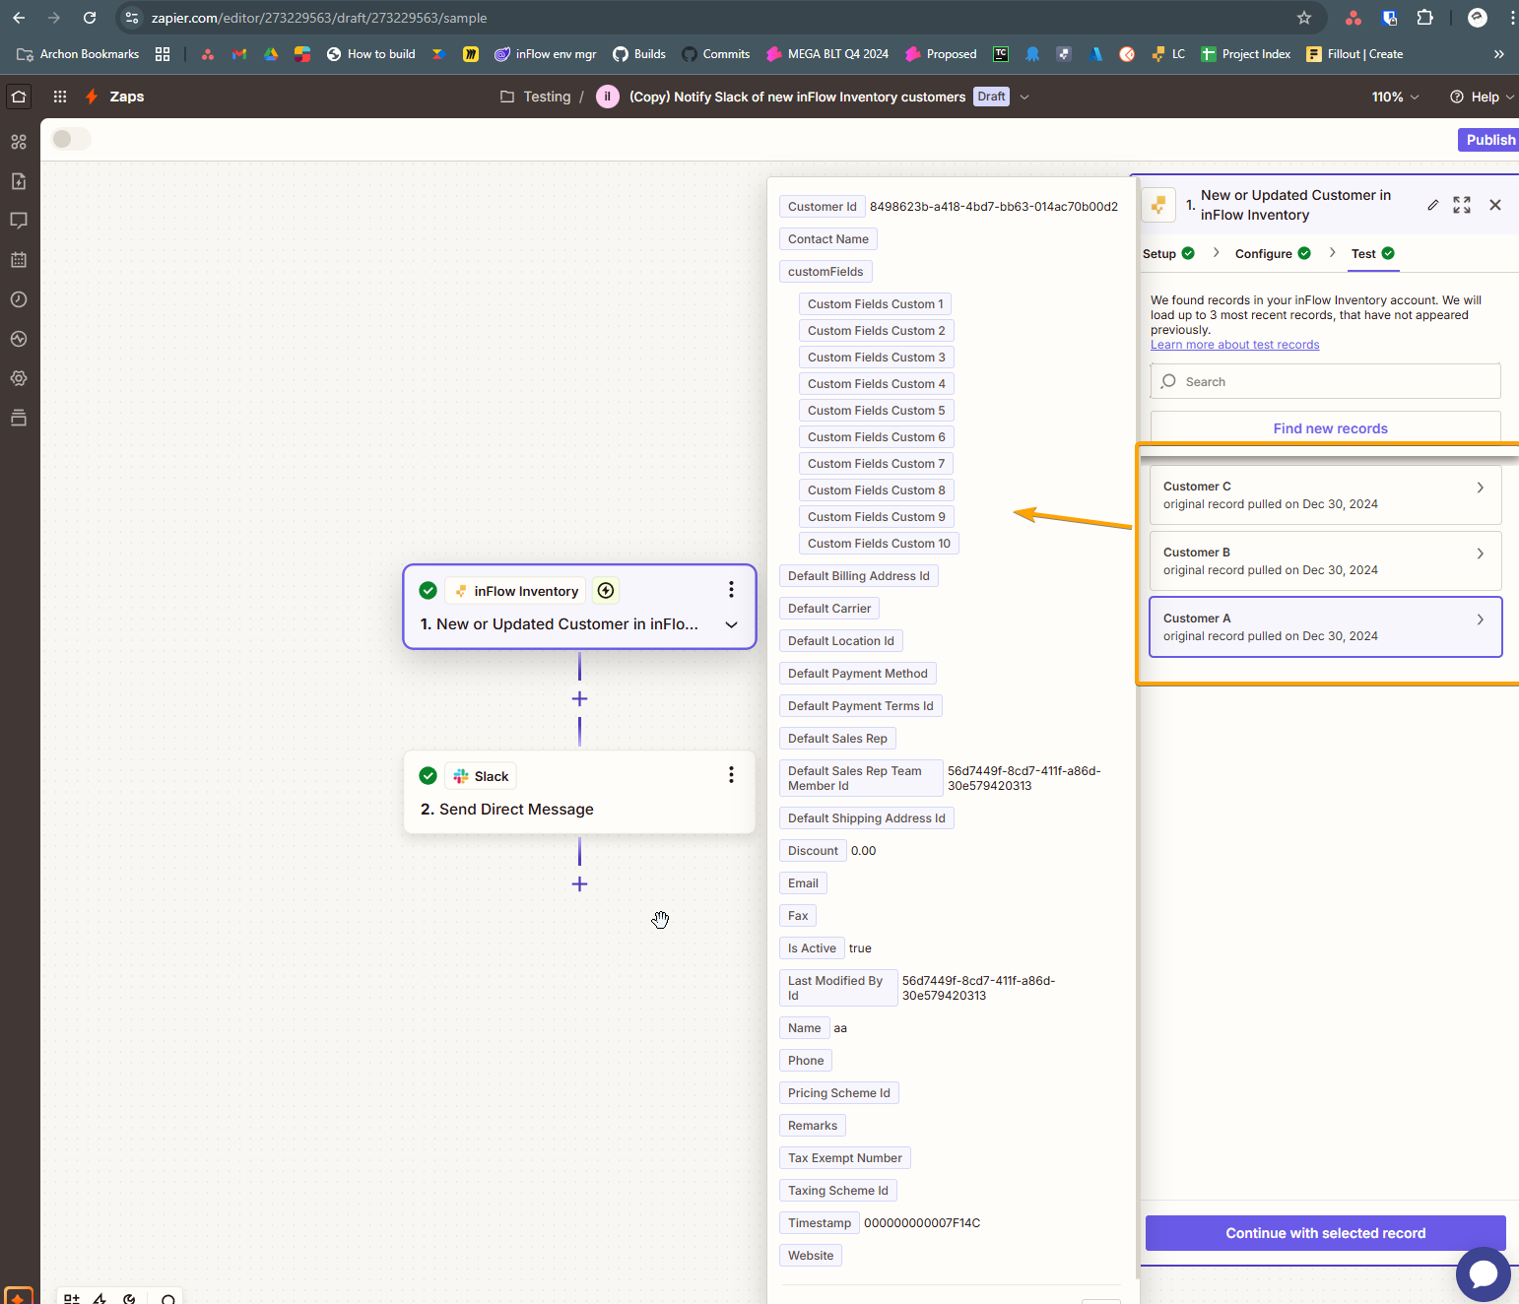Click the Timestamp field label

pos(819,1223)
